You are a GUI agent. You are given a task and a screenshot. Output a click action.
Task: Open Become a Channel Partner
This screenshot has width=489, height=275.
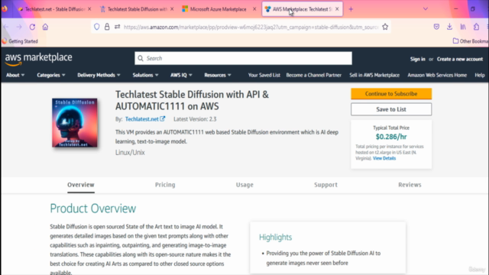[314, 75]
